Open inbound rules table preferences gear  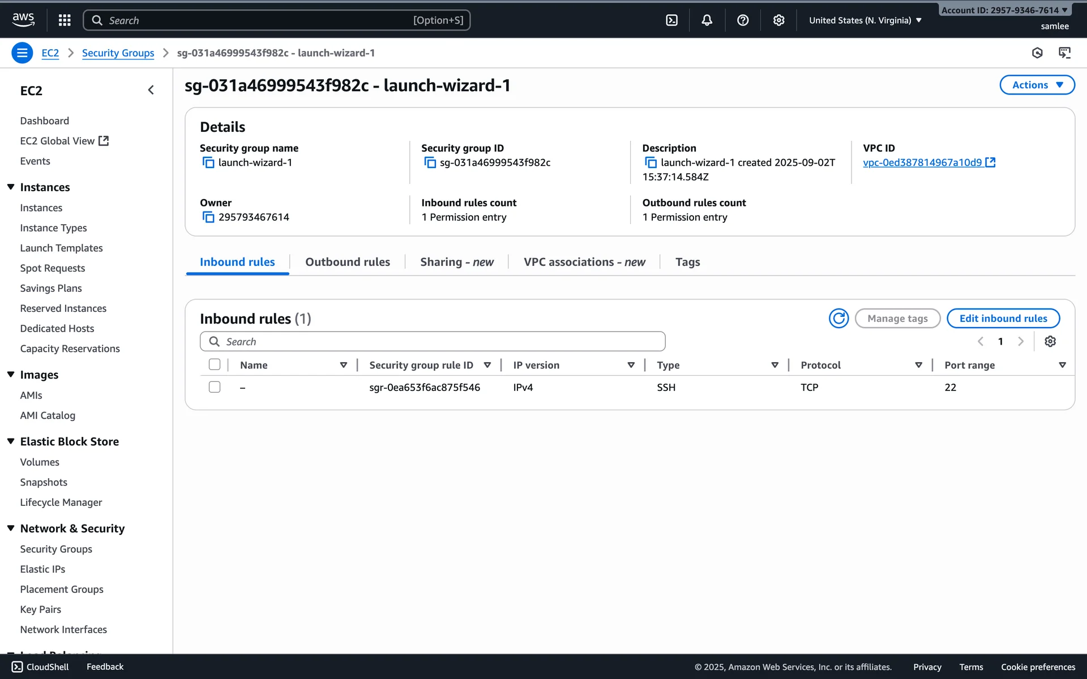1050,341
